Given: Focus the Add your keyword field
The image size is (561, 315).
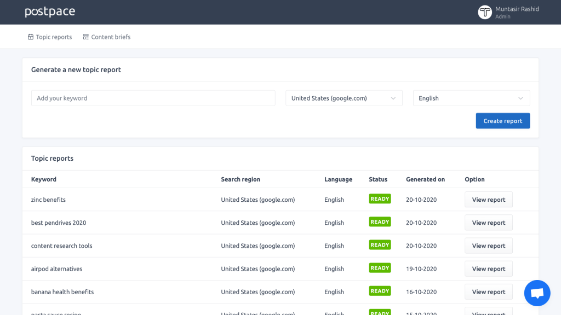Looking at the screenshot, I should click(x=153, y=98).
